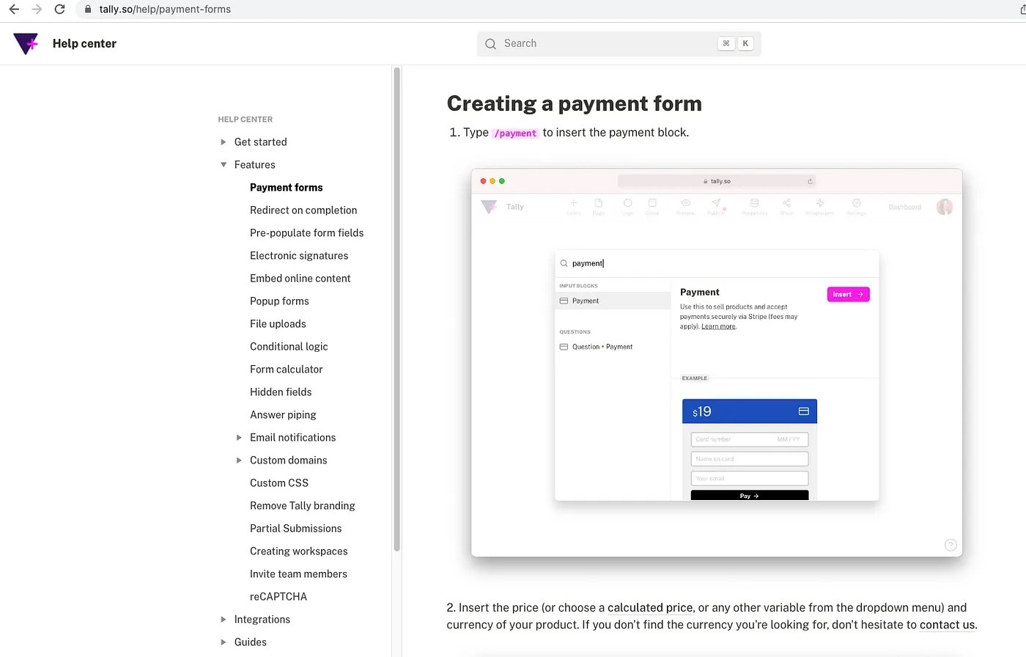Expand the Guides section arrow
This screenshot has height=657, width=1026.
[x=224, y=642]
